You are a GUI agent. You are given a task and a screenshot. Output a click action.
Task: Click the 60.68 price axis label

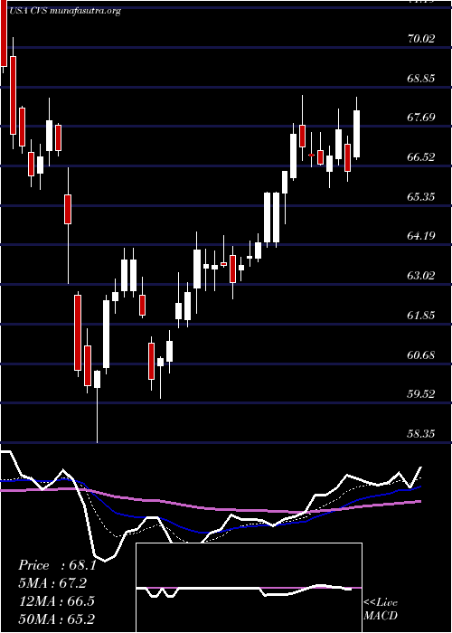click(421, 354)
